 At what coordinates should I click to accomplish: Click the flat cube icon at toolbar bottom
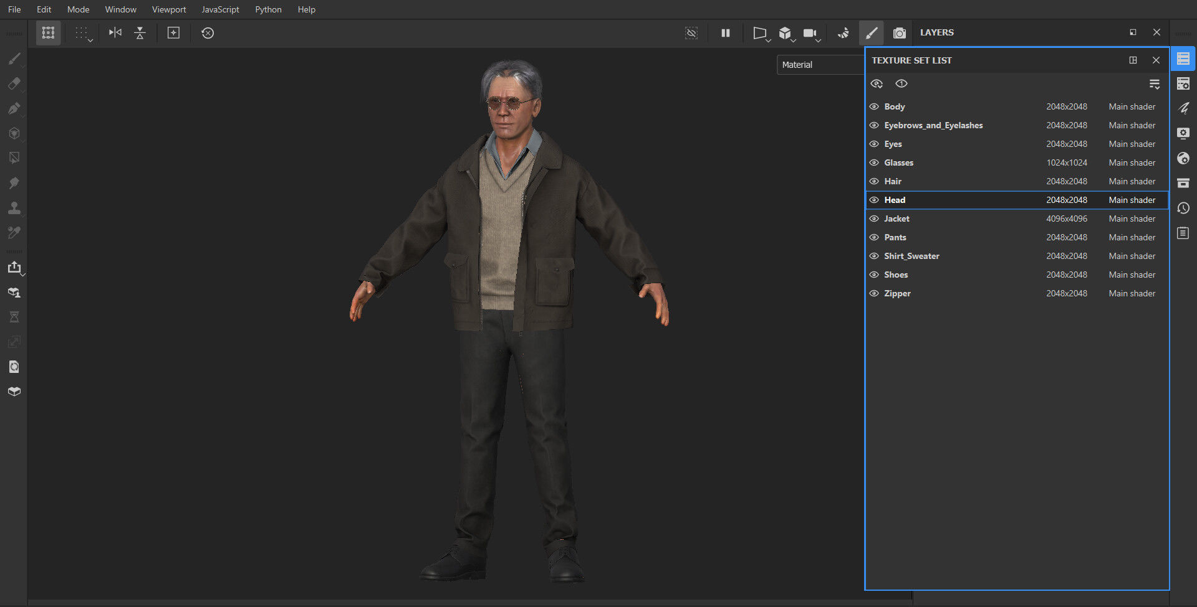(14, 392)
